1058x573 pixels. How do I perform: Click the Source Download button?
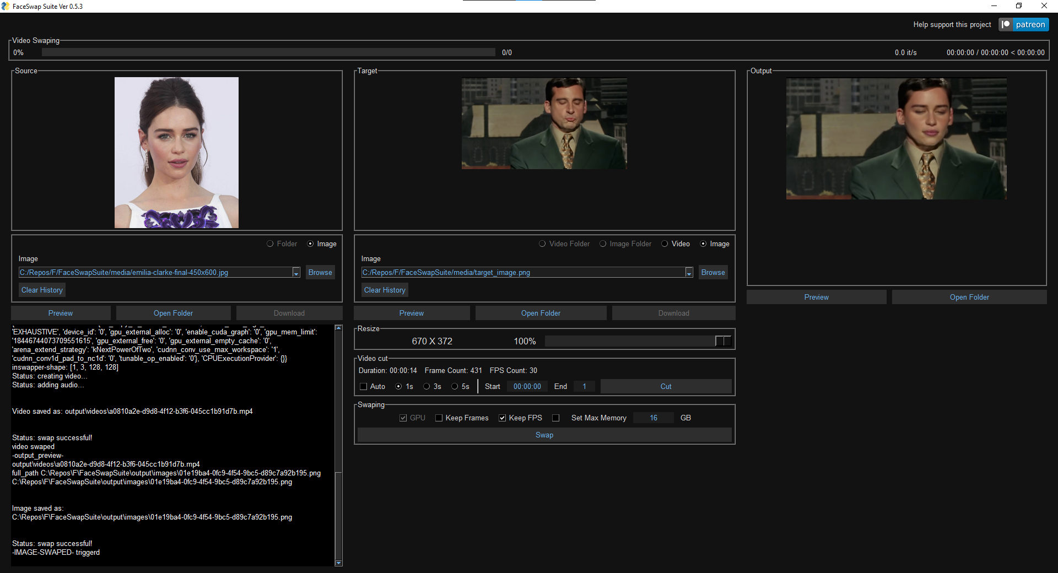(x=289, y=313)
